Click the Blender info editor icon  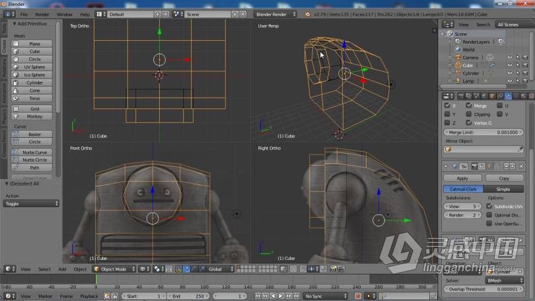coord(10,15)
